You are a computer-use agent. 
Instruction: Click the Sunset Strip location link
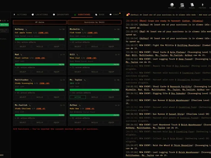[176, 114]
